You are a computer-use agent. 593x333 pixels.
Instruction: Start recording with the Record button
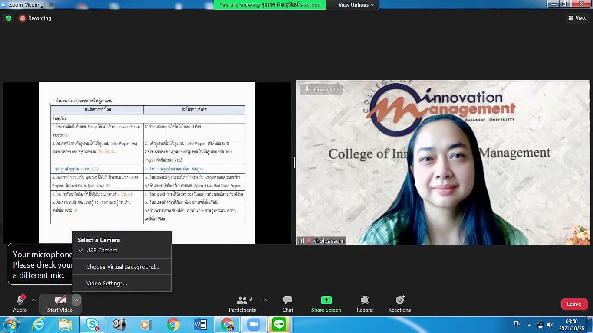(x=365, y=304)
